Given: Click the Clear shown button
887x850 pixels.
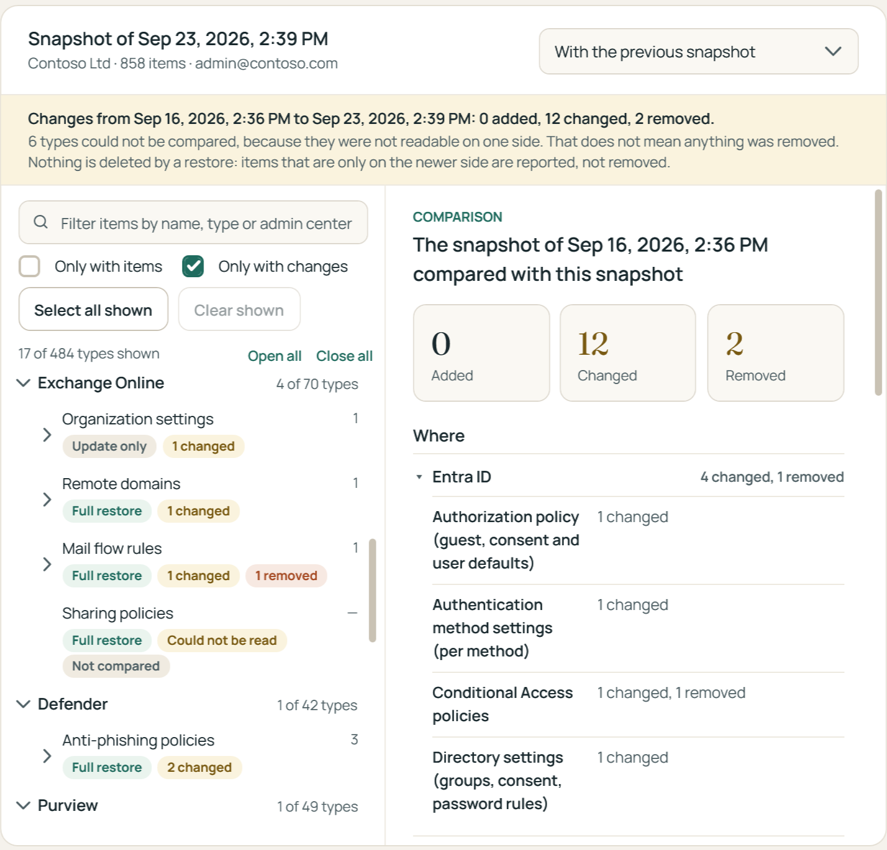Looking at the screenshot, I should [x=239, y=309].
